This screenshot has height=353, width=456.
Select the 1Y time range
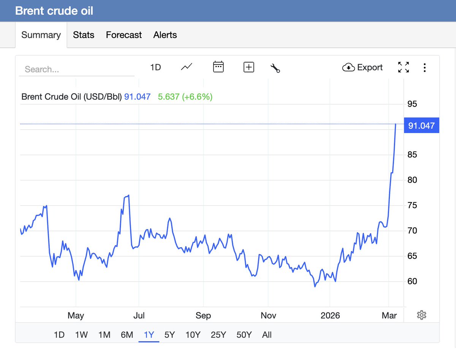click(x=149, y=335)
